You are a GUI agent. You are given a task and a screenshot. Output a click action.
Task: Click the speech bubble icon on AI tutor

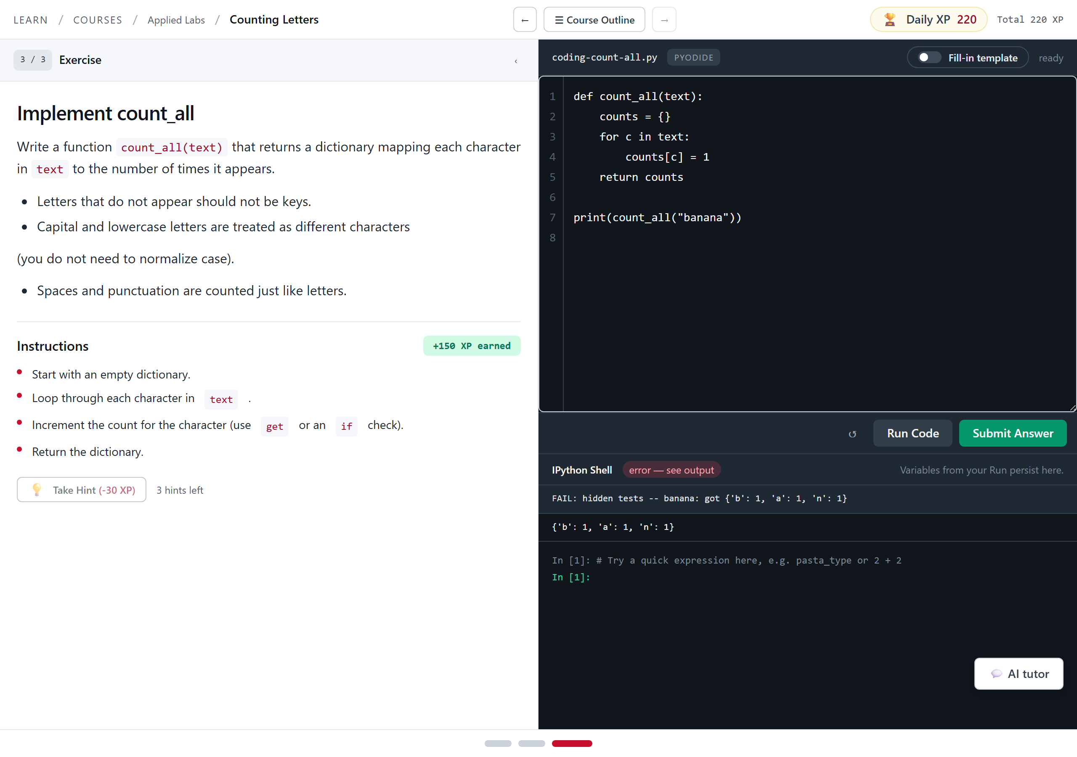click(x=996, y=674)
